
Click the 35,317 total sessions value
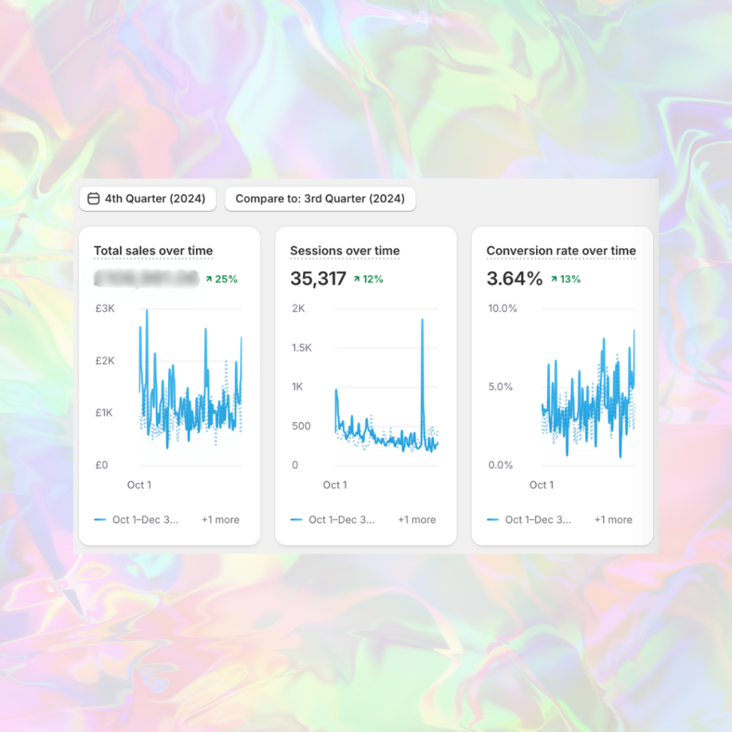coord(317,279)
